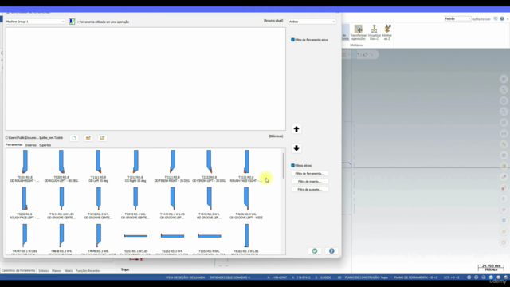Select tool T4949 in third row
The height and width of the screenshot is (287, 510).
[x=99, y=239]
